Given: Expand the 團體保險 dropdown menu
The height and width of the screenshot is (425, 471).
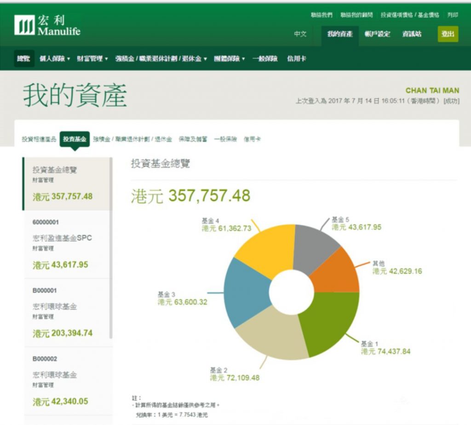Looking at the screenshot, I should 229,58.
